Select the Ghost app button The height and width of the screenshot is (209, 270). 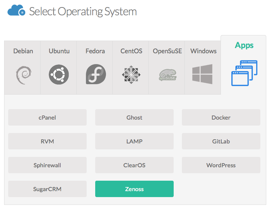134,117
